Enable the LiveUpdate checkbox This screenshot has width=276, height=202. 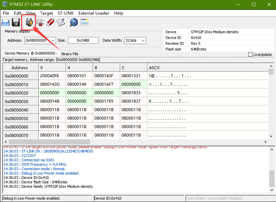pyautogui.click(x=250, y=55)
